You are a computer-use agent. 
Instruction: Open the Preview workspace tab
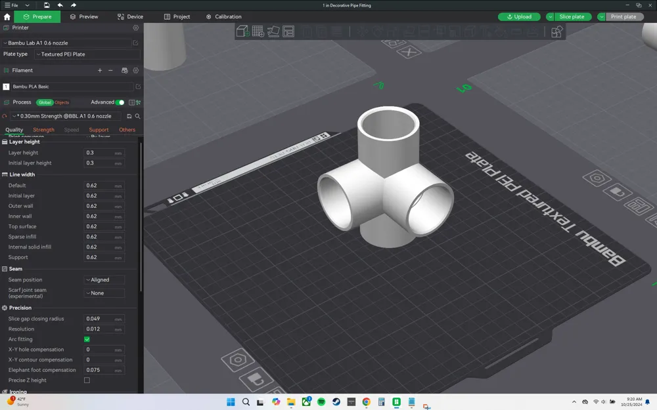pos(87,16)
